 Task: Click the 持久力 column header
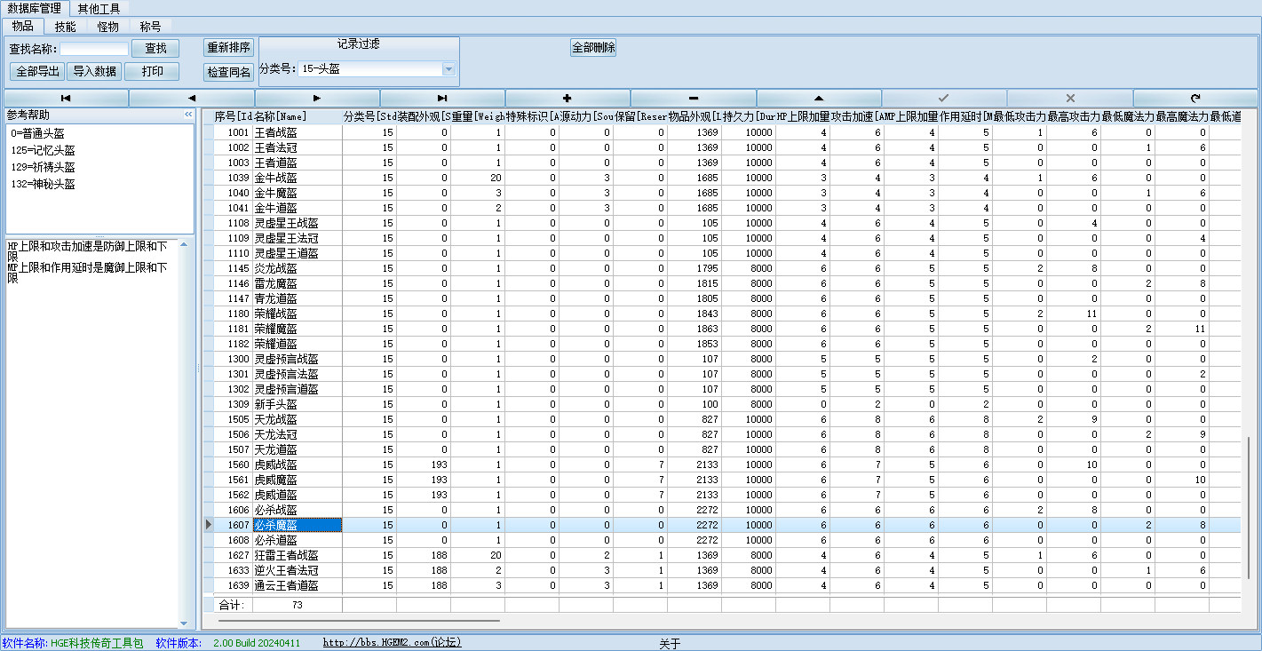(x=748, y=116)
